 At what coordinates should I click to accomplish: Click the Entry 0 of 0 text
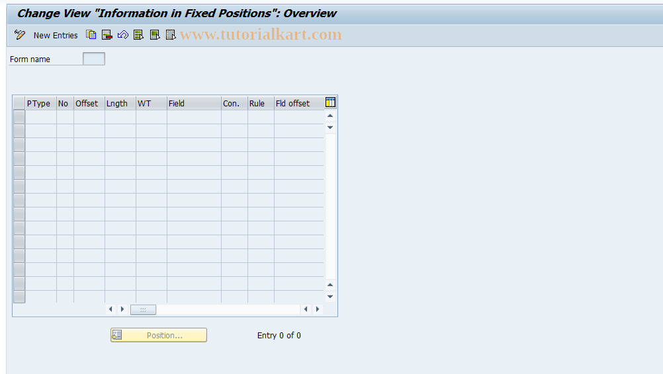279,336
